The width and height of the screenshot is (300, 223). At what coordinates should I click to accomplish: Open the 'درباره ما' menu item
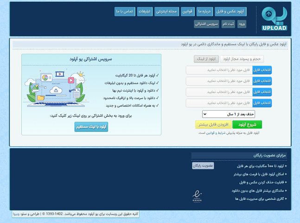click(x=204, y=12)
